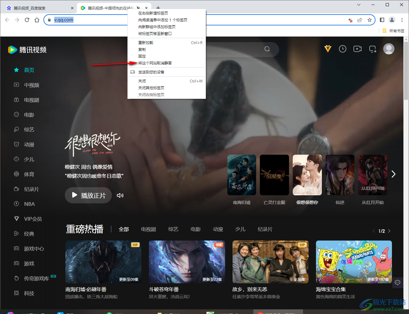409x314 pixels.
Task: Open the VIP crown icon in header
Action: pos(328,49)
